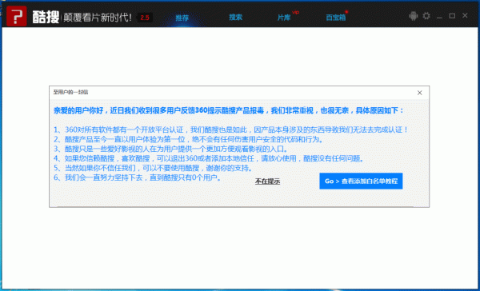Open the Android mobile app icon
This screenshot has height=291, width=480.
pos(414,16)
